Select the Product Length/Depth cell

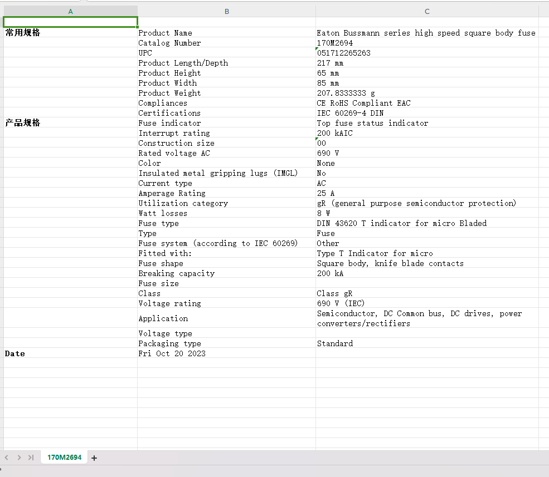point(226,62)
